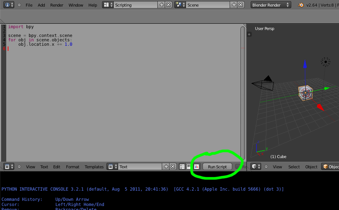This screenshot has width=339, height=210.
Task: Edit the Text datablock name field
Action: [x=140, y=167]
